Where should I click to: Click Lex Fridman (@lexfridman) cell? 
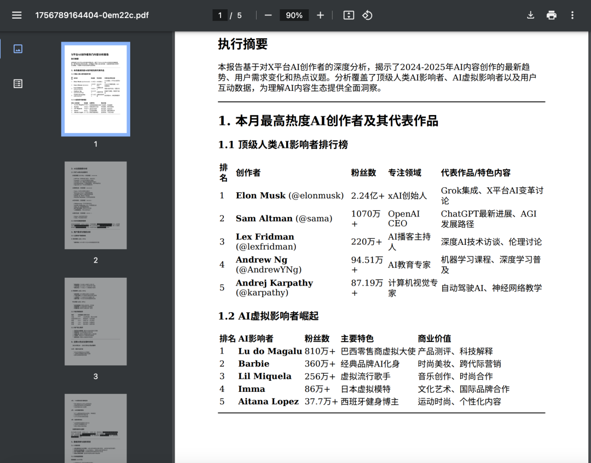pos(266,242)
